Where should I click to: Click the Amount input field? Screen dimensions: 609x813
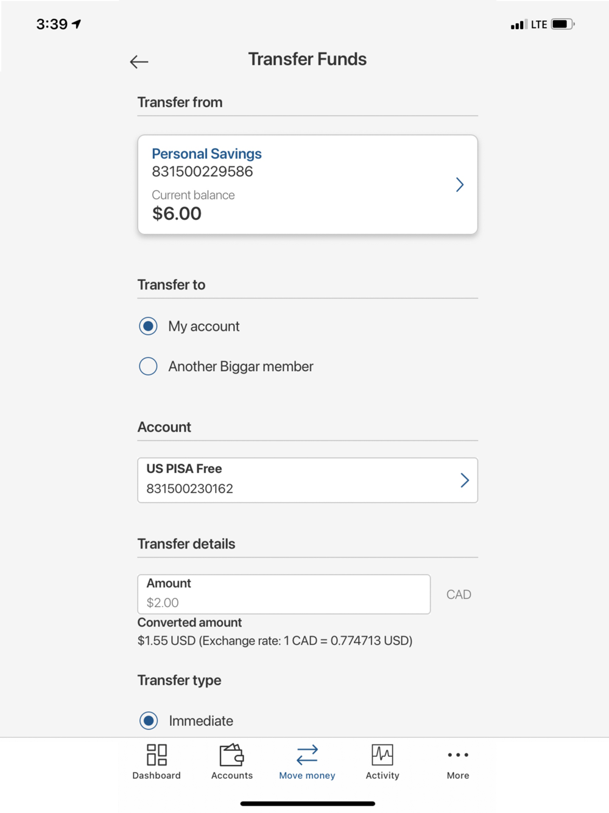click(284, 594)
